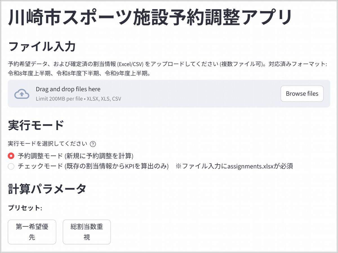This screenshot has width=338, height=253.
Task: Click the 実行モードを選択してください label
Action: [x=48, y=144]
